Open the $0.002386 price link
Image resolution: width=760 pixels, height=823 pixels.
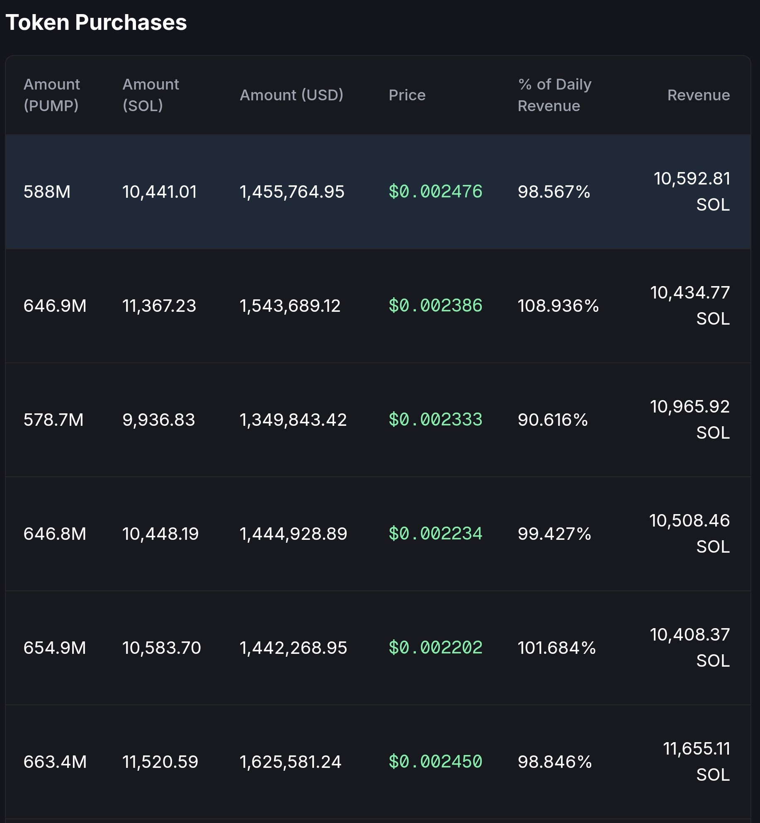pyautogui.click(x=435, y=306)
